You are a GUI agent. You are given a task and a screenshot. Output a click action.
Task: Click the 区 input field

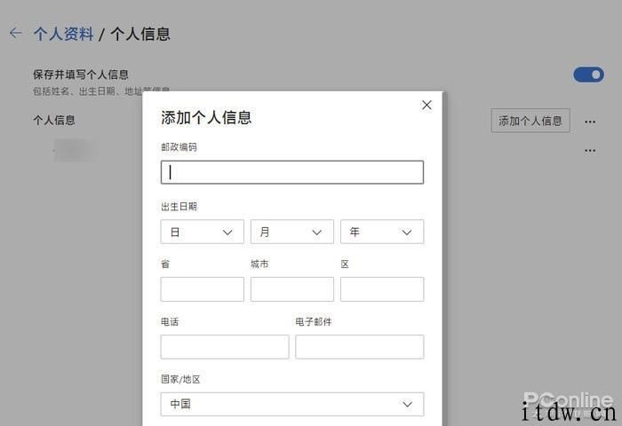(382, 289)
